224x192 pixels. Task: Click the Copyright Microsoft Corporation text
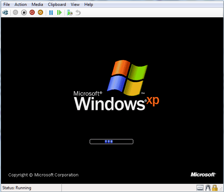(x=43, y=175)
